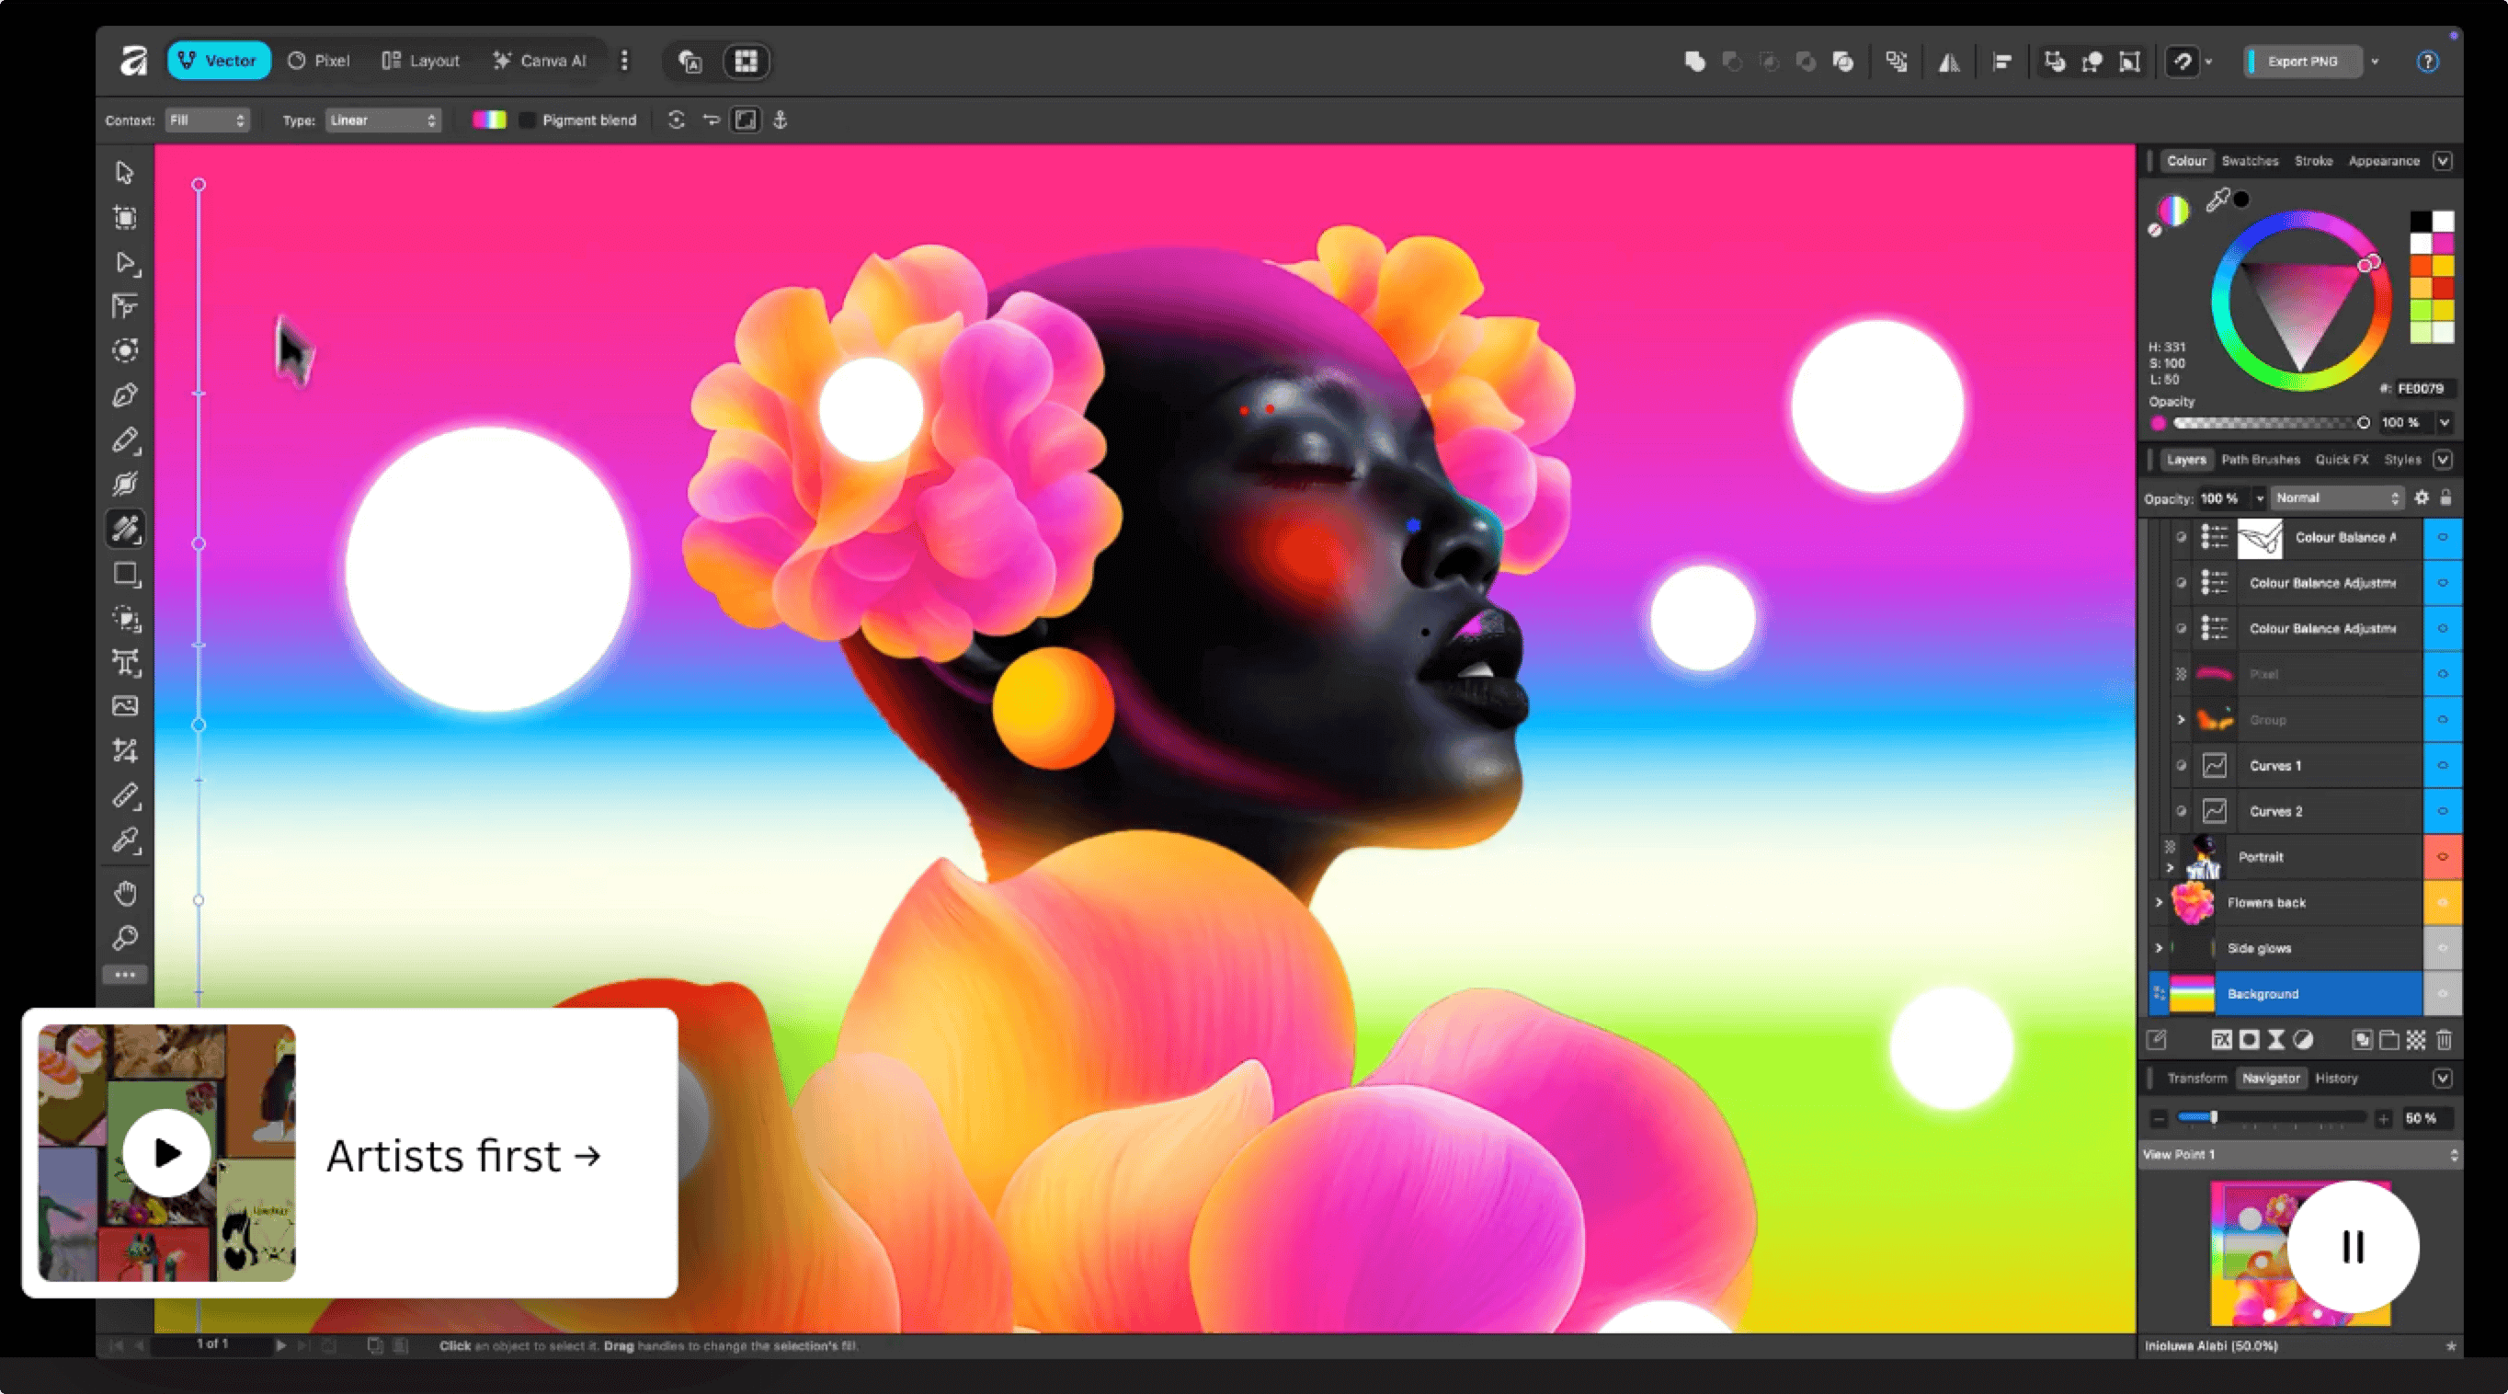The width and height of the screenshot is (2508, 1394).
Task: Select the Pencil tool
Action: coord(125,440)
